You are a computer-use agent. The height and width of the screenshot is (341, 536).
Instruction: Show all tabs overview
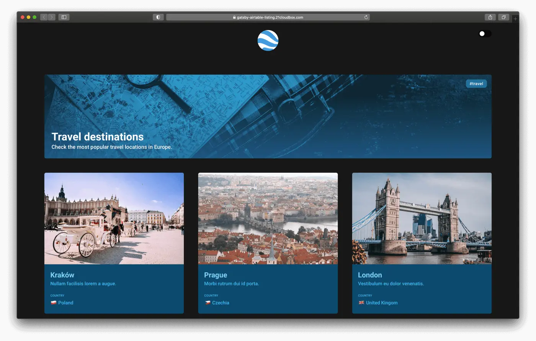tap(503, 17)
